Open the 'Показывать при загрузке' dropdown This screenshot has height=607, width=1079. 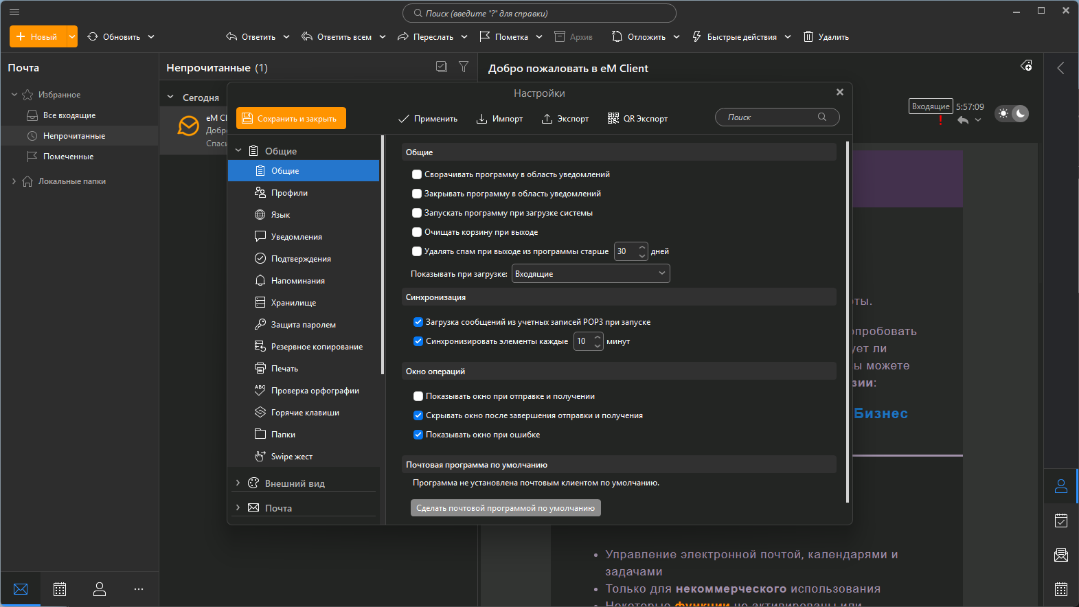point(591,274)
